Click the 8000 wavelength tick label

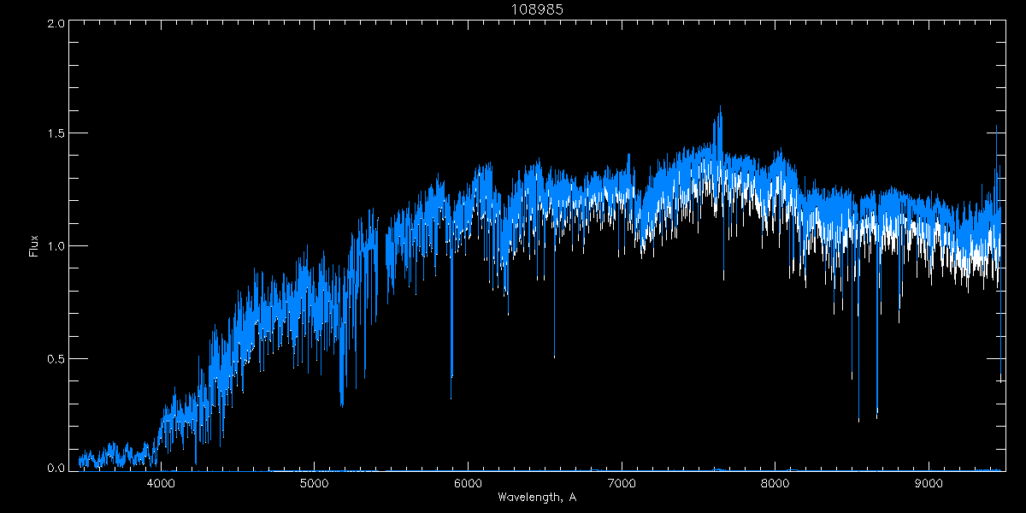775,482
